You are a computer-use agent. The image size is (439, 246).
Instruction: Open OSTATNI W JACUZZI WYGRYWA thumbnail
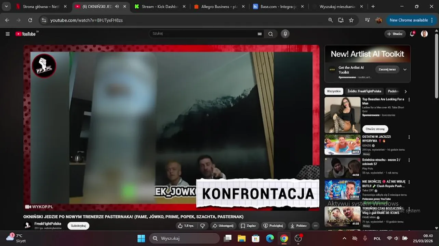click(342, 145)
